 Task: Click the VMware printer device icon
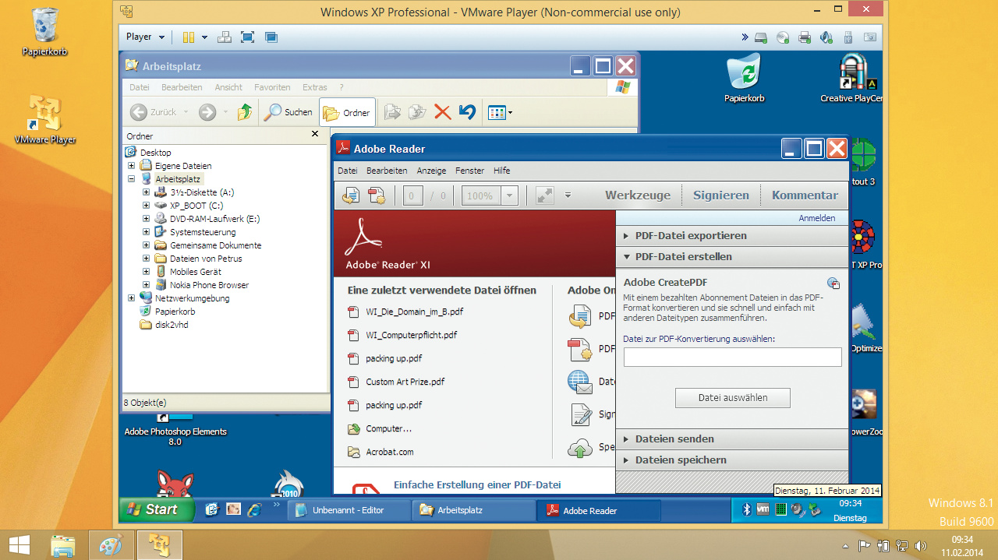[x=805, y=37]
